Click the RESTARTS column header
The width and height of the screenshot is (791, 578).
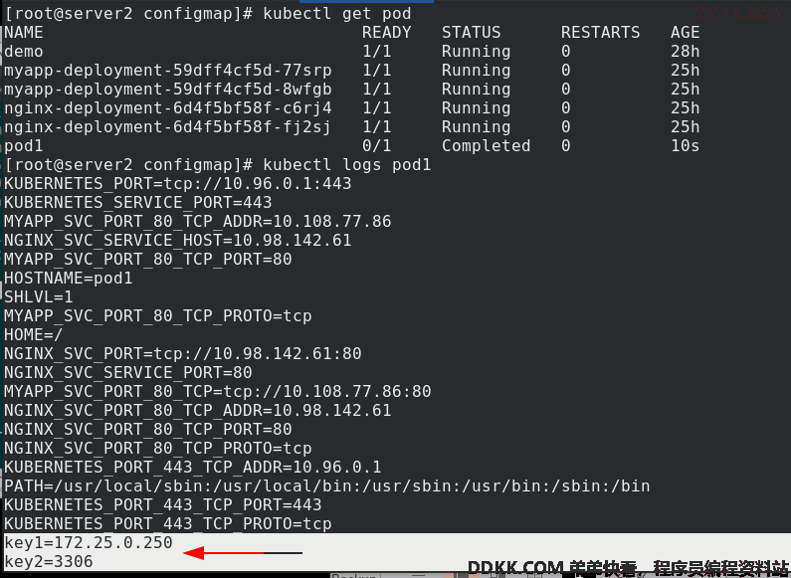600,32
